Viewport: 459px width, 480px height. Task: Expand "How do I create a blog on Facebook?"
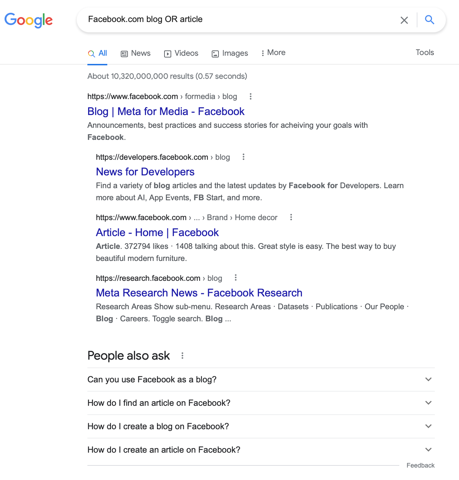[428, 426]
